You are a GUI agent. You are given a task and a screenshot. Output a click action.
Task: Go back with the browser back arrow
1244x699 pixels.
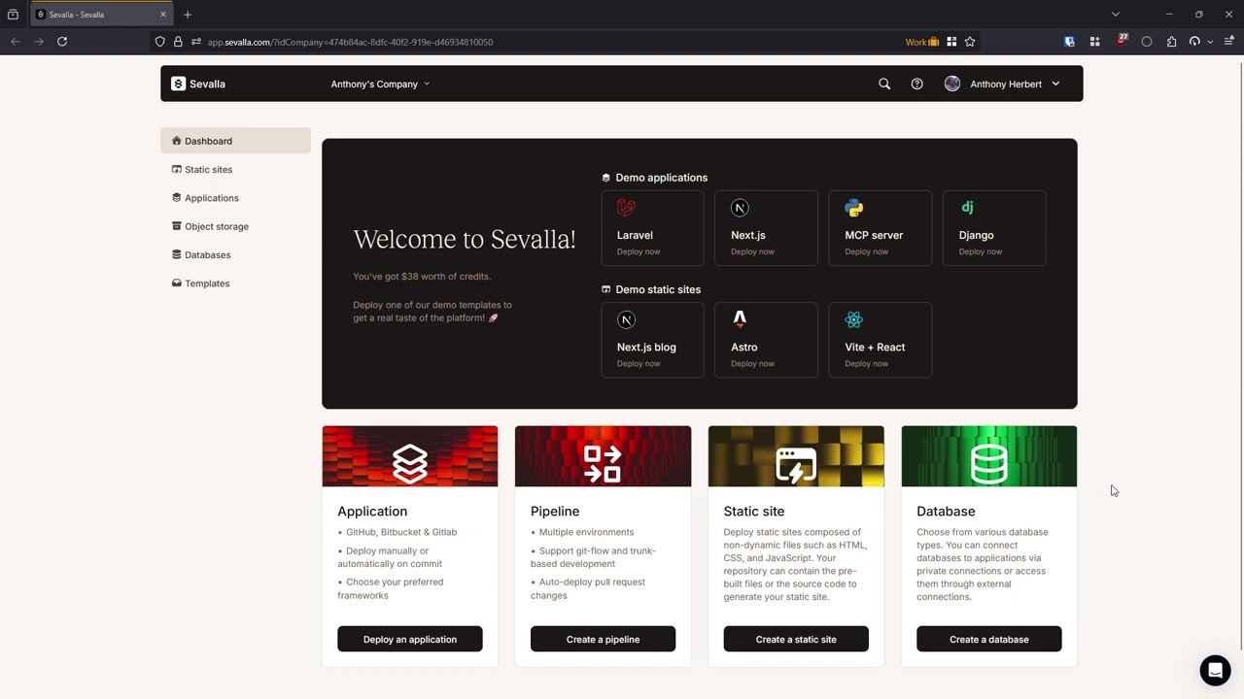[x=16, y=42]
